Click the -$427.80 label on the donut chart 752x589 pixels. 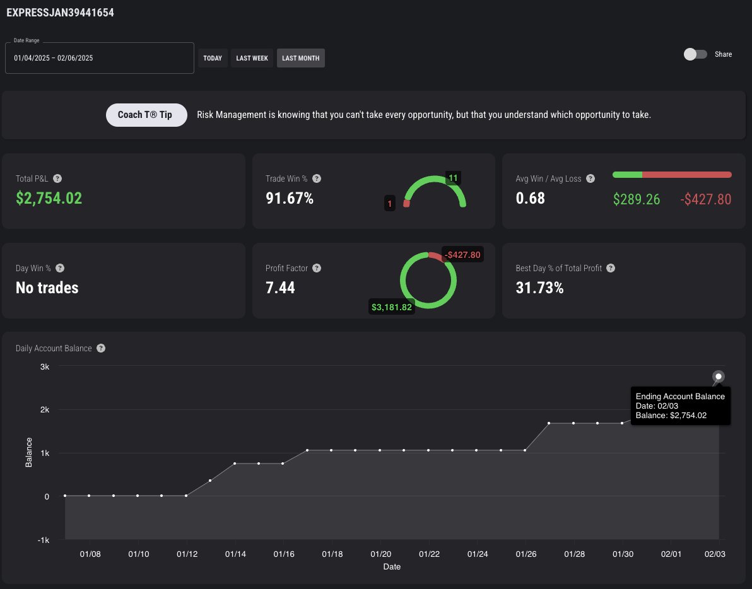[x=462, y=255]
